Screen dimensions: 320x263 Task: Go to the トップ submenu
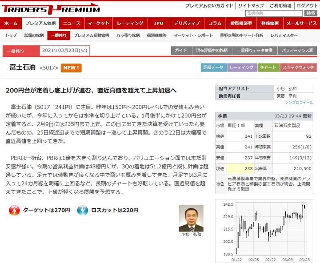click(11, 36)
